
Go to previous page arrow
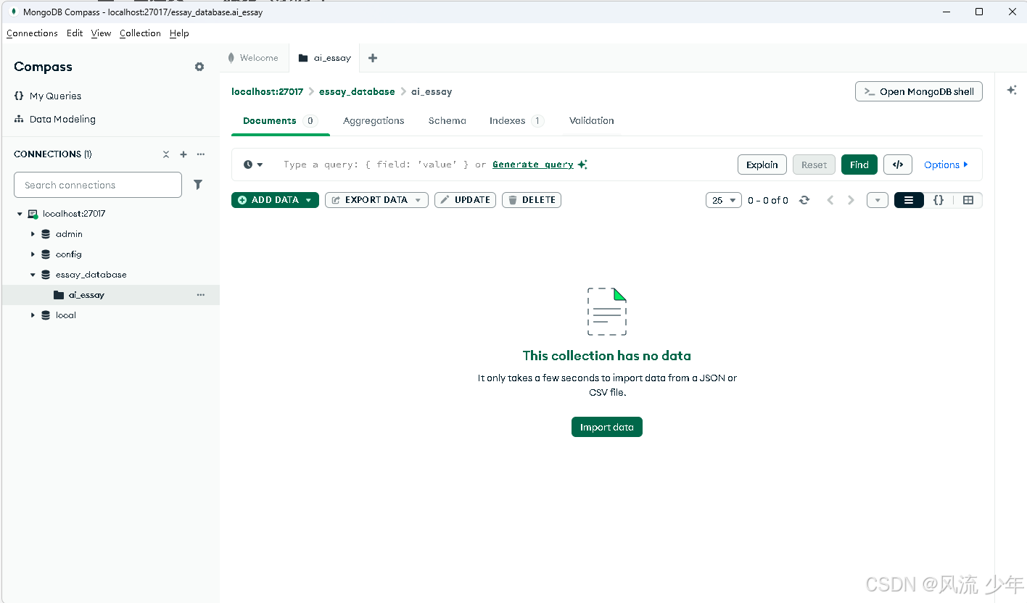pos(830,200)
